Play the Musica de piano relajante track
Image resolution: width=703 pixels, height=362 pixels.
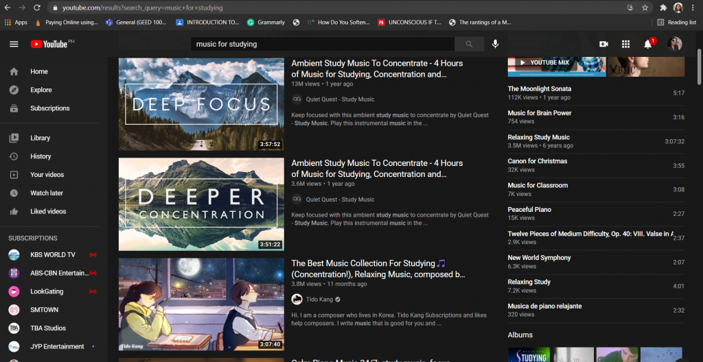click(x=596, y=311)
